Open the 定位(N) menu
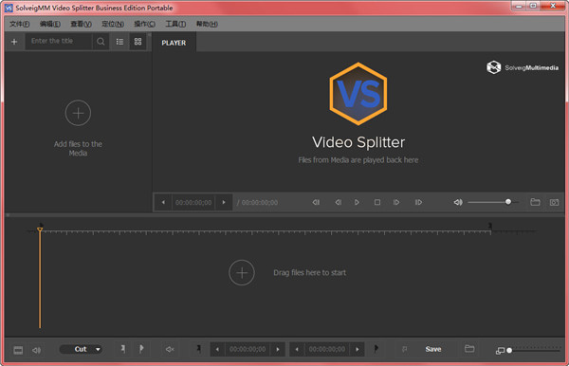569x366 pixels. [x=113, y=24]
